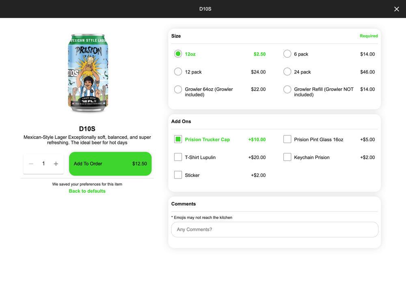Click the $14.00 price for 6 pack
This screenshot has height=305, width=406.
point(367,54)
